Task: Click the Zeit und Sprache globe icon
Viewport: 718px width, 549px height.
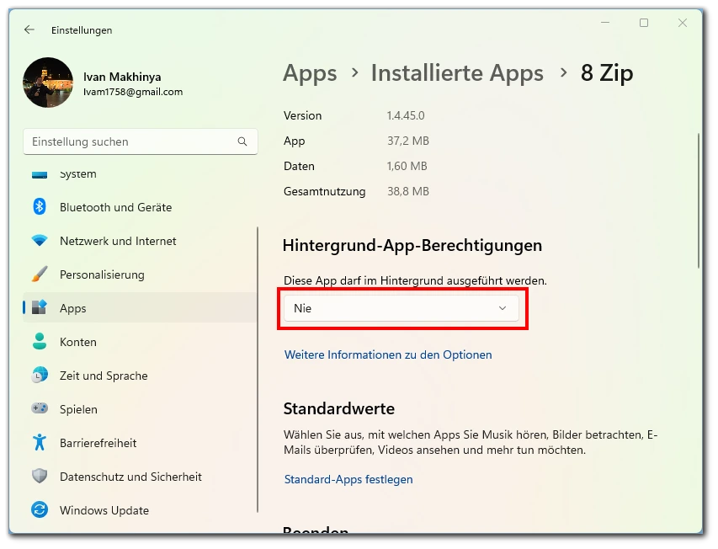Action: click(40, 375)
